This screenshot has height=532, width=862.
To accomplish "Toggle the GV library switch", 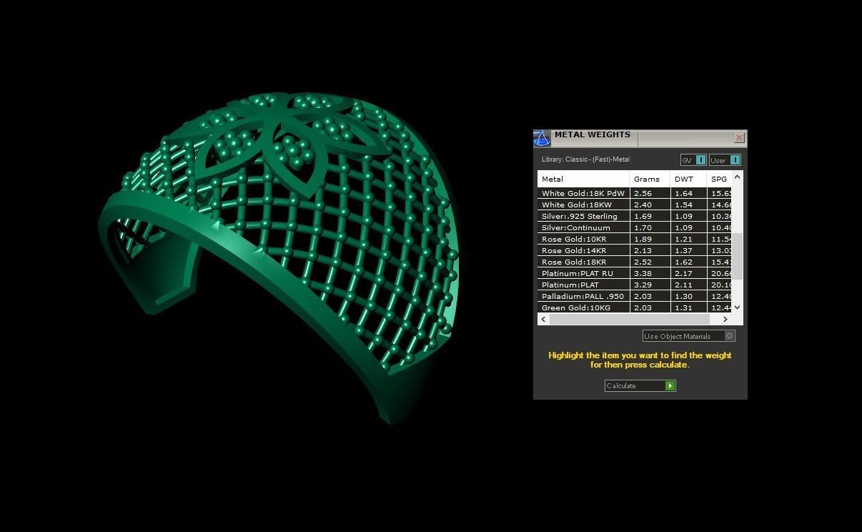I will tap(693, 160).
